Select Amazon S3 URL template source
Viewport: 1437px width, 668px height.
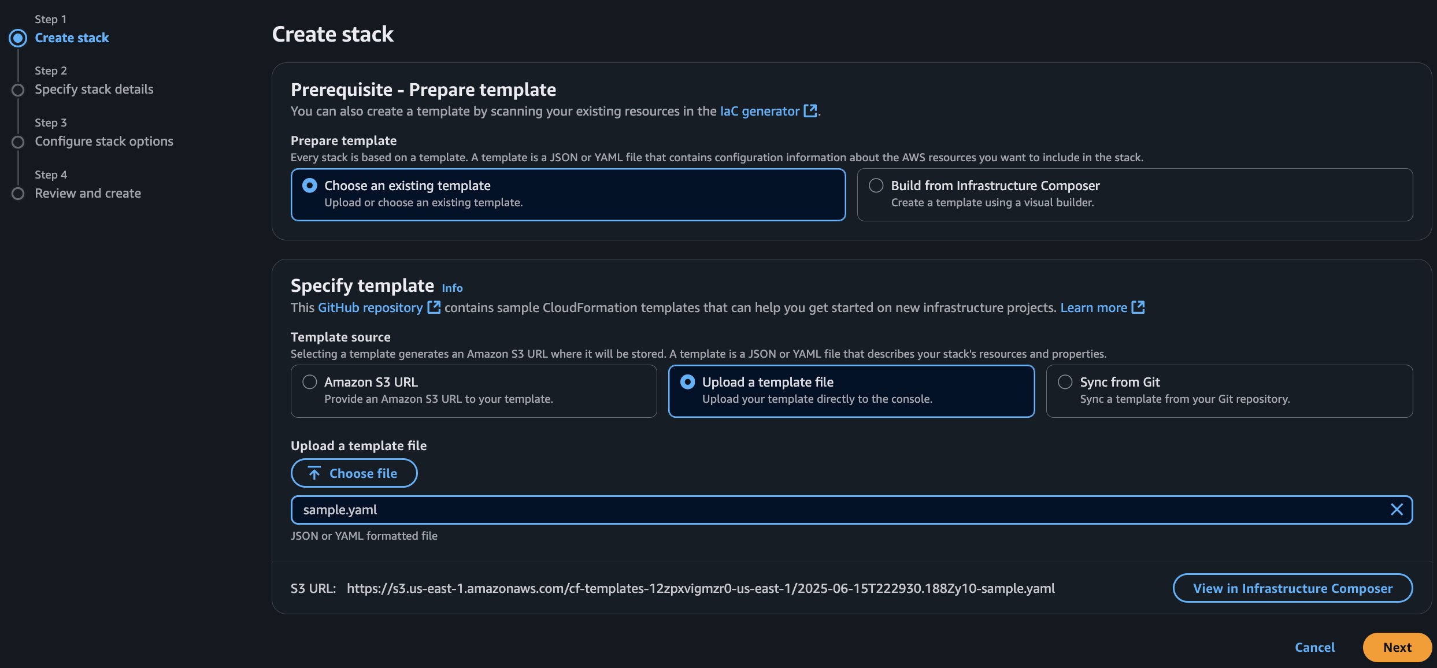(x=310, y=382)
